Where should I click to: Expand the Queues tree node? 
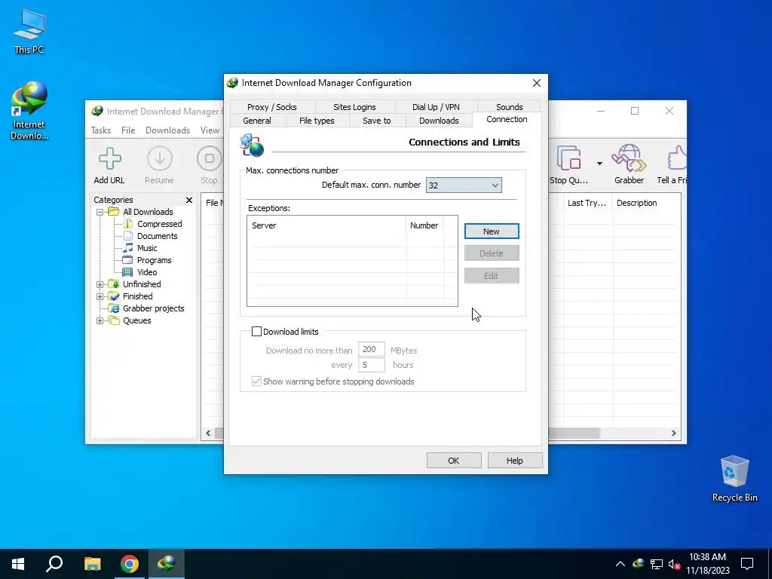(100, 320)
